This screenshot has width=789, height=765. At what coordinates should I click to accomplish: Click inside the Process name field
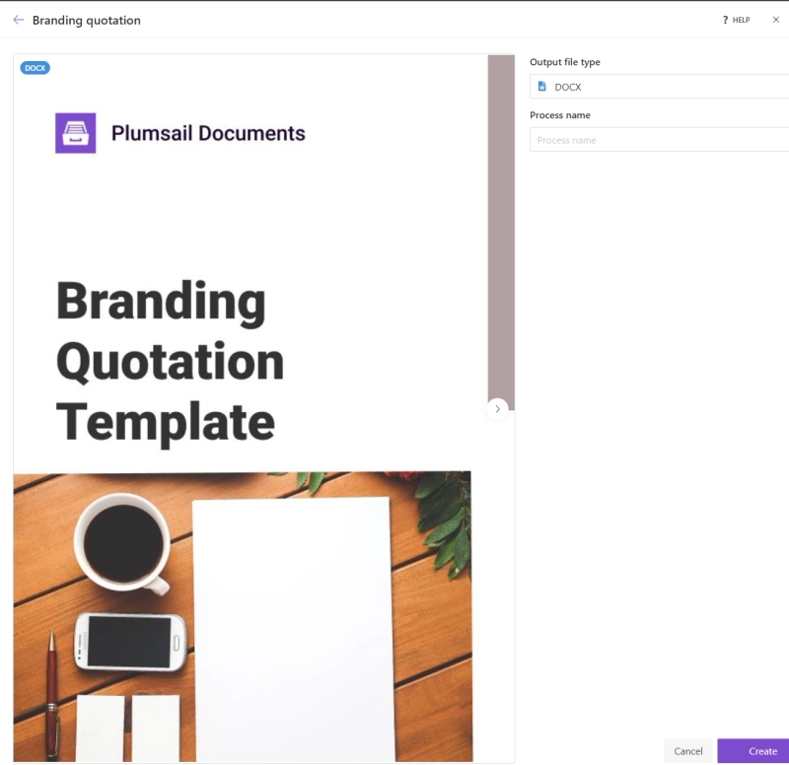(651, 139)
